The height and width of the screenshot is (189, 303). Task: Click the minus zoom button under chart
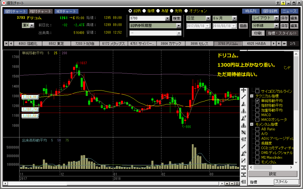pyautogui.click(x=232, y=184)
